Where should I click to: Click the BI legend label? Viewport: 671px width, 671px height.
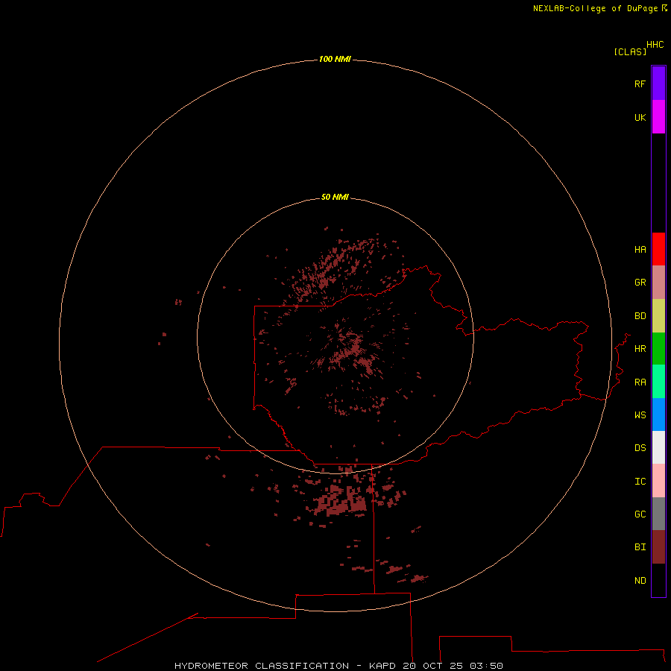640,547
